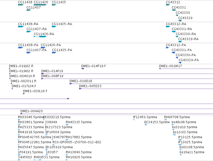Click the CG11425-PA protein arrow
The width and height of the screenshot is (213, 161).
(54, 53)
